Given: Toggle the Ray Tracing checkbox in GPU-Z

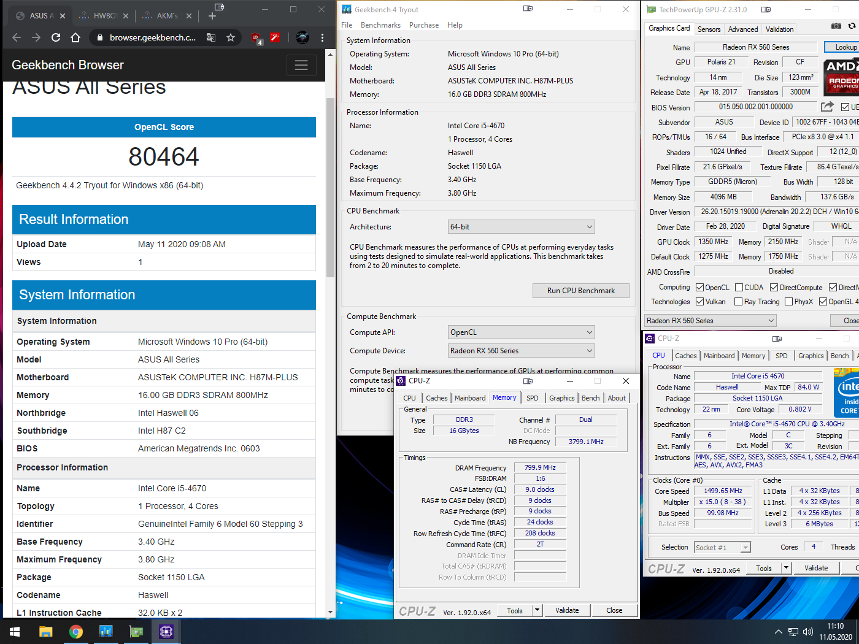Looking at the screenshot, I should point(739,302).
